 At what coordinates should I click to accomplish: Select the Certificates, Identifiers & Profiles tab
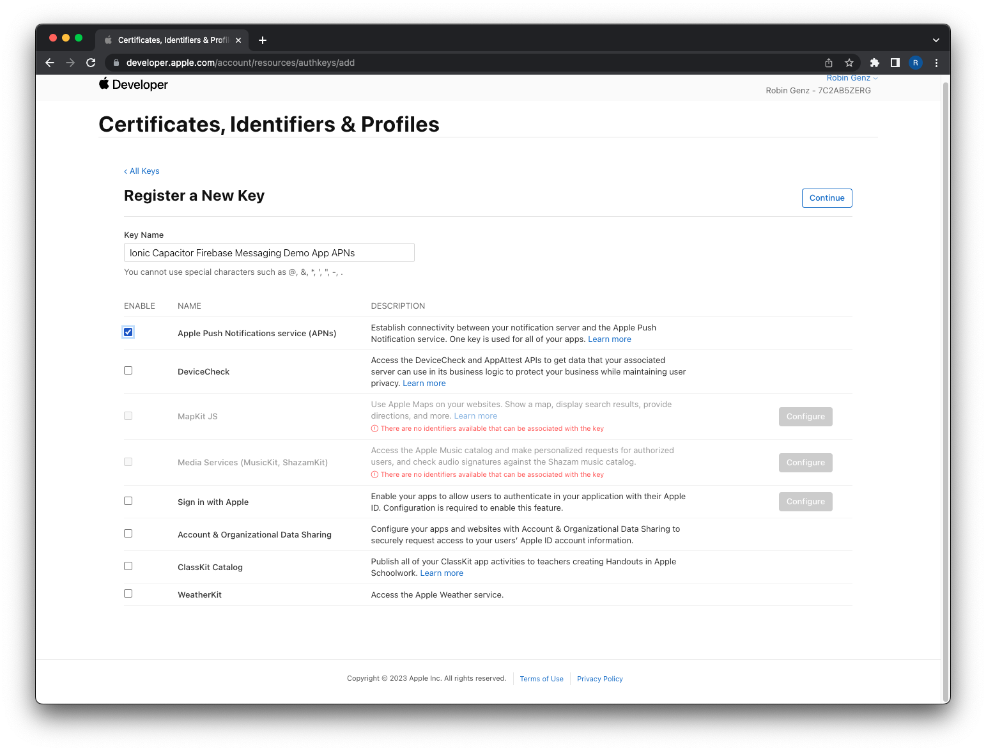pos(167,40)
